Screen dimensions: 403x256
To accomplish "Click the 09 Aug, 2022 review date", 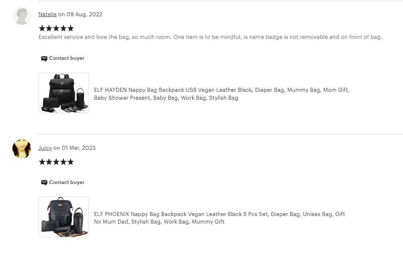I will [84, 14].
